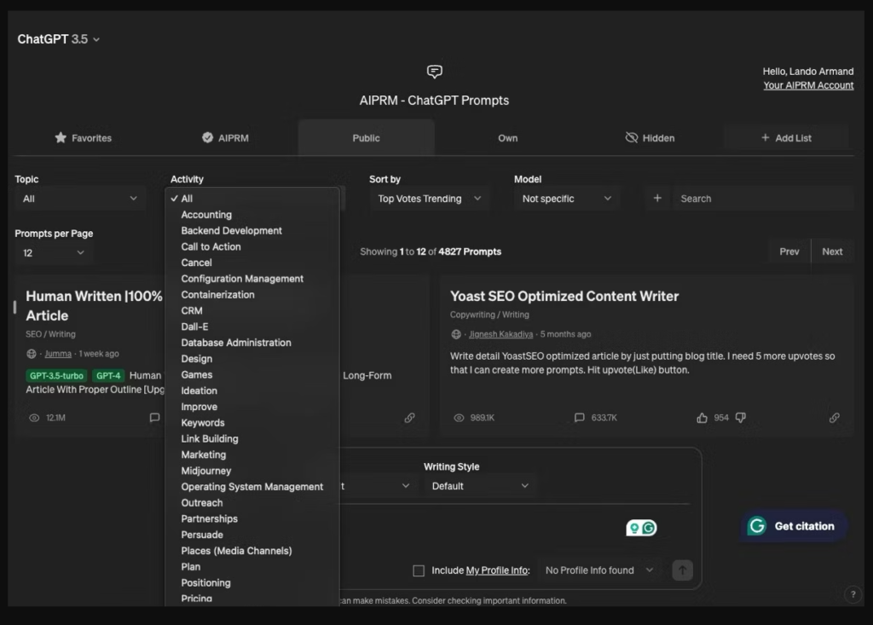Click the plus icon next to Search field
The width and height of the screenshot is (873, 625).
click(657, 199)
